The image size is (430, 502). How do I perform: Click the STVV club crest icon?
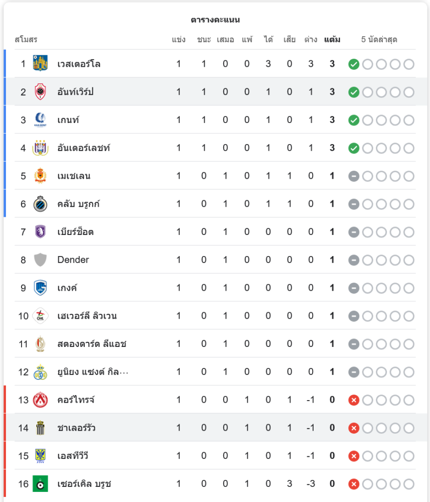coord(40,456)
